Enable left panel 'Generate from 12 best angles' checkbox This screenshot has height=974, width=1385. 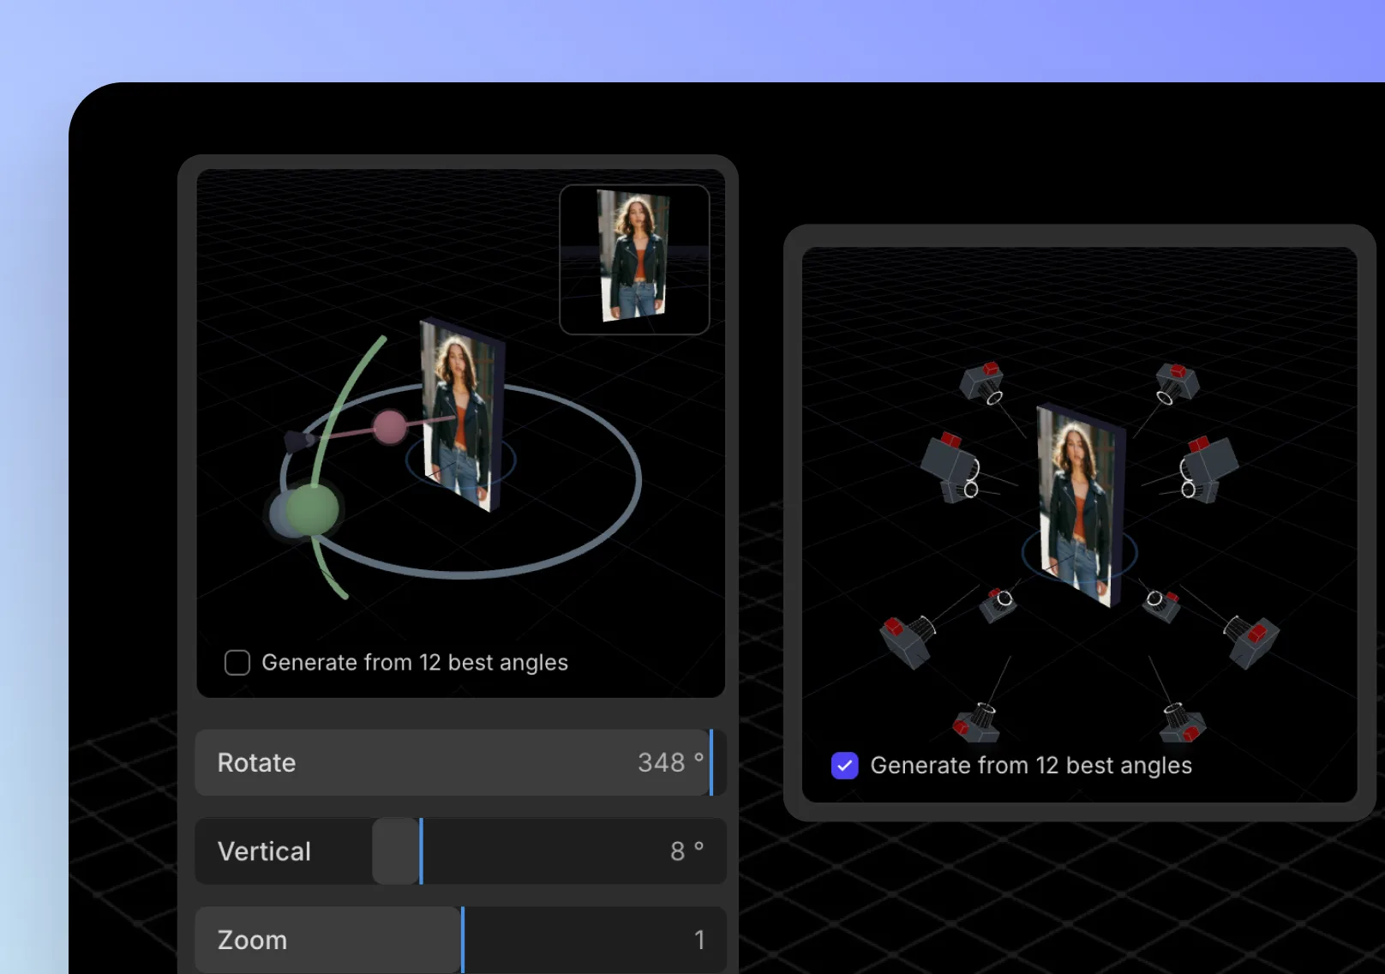(237, 663)
